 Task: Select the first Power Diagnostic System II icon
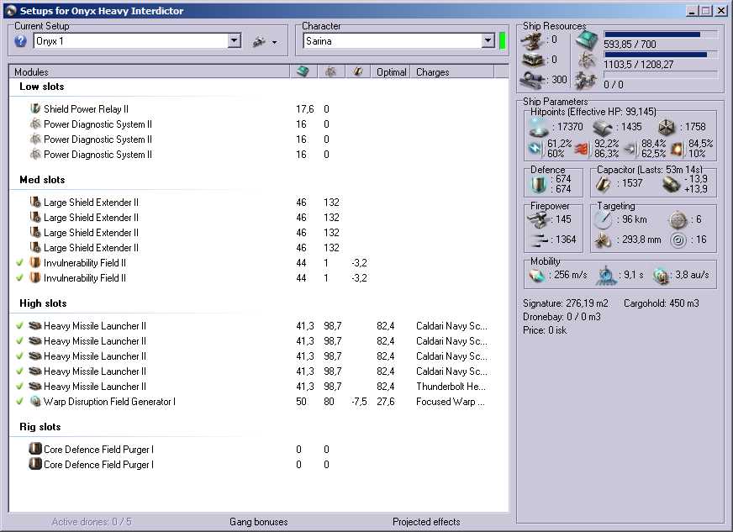[x=35, y=124]
